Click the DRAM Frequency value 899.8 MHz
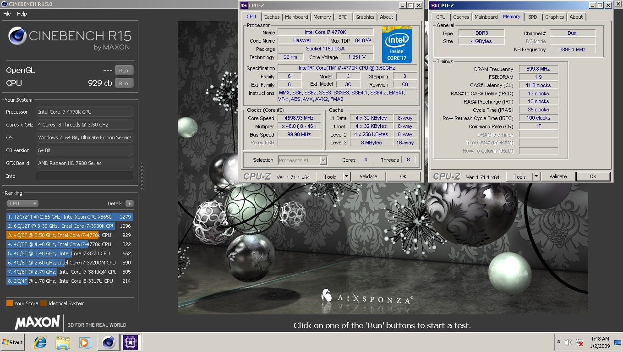 (x=538, y=69)
